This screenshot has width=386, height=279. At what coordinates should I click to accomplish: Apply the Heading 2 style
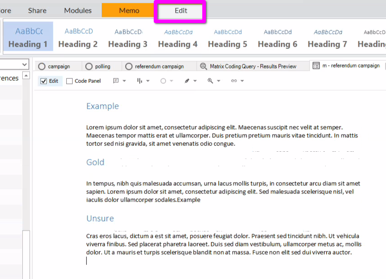point(78,37)
